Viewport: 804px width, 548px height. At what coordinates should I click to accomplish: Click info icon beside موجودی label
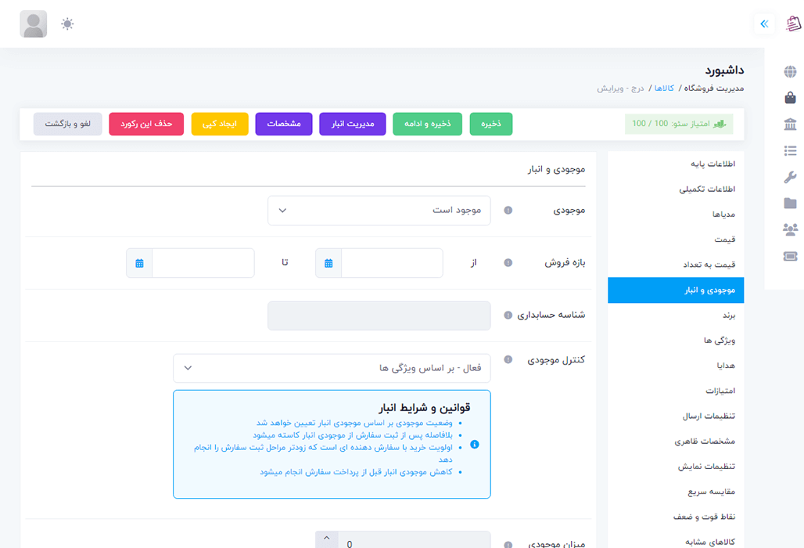508,211
